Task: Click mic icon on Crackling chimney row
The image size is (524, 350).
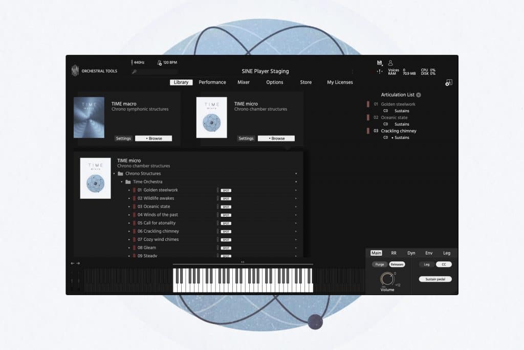Action: coord(217,231)
